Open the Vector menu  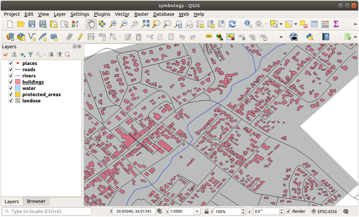coord(122,14)
